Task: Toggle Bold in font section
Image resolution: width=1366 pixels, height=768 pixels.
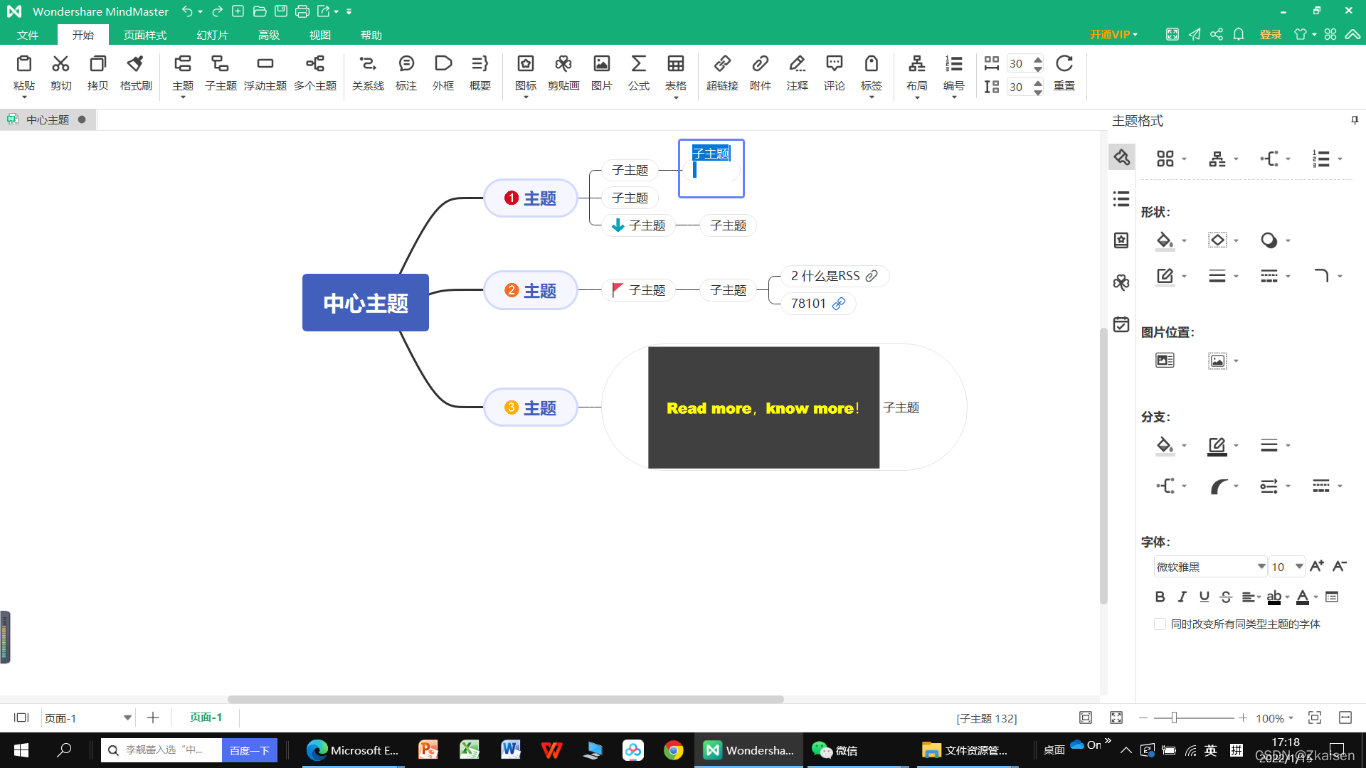Action: pyautogui.click(x=1160, y=597)
